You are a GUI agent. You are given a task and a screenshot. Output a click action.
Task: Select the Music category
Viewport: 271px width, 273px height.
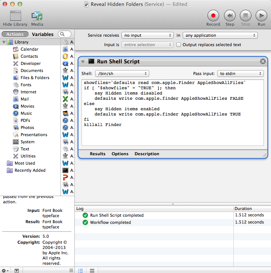[26, 114]
